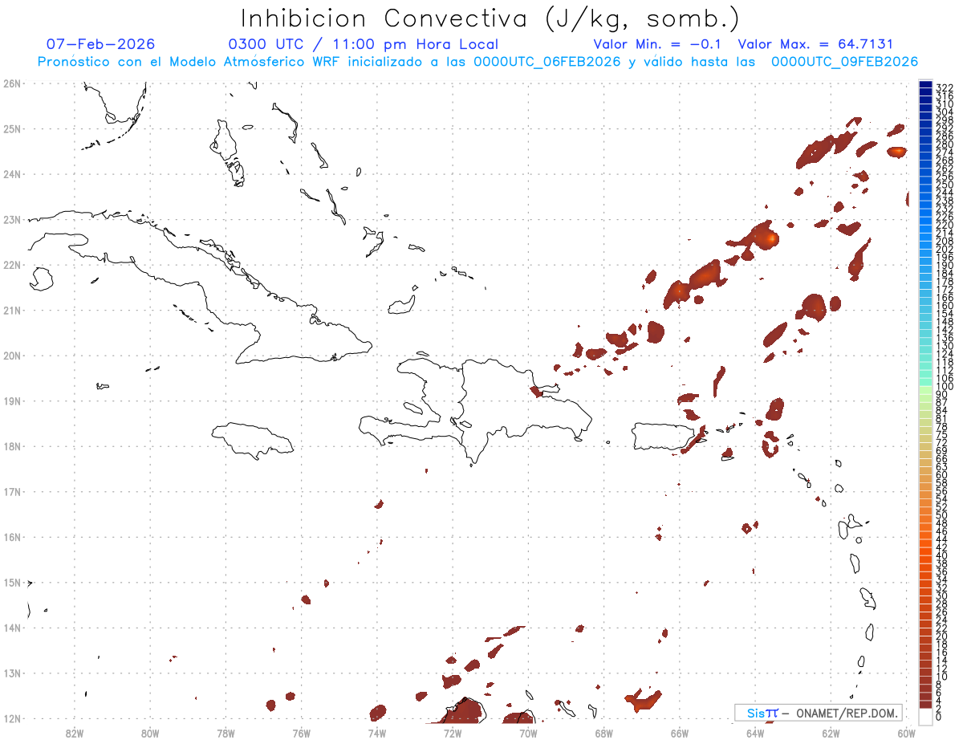The image size is (963, 744).
Task: Click the "0000UTC_06FEB2026" initialization timestamp
Action: pyautogui.click(x=547, y=62)
